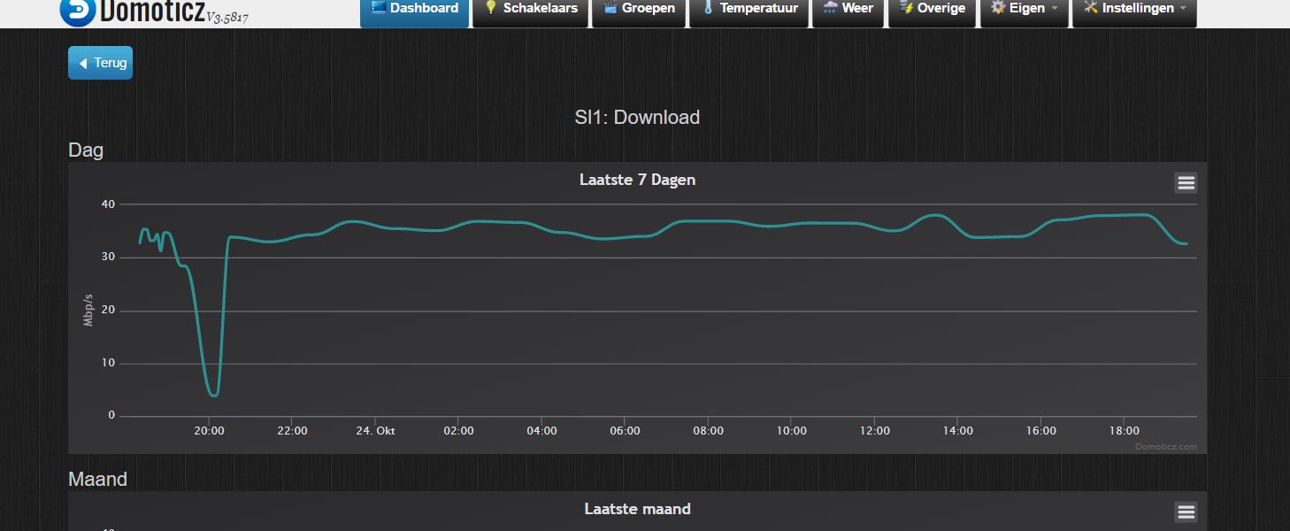Screen dimensions: 1290x531
Task: Click the '20:00' time axis label
Action: (x=209, y=431)
